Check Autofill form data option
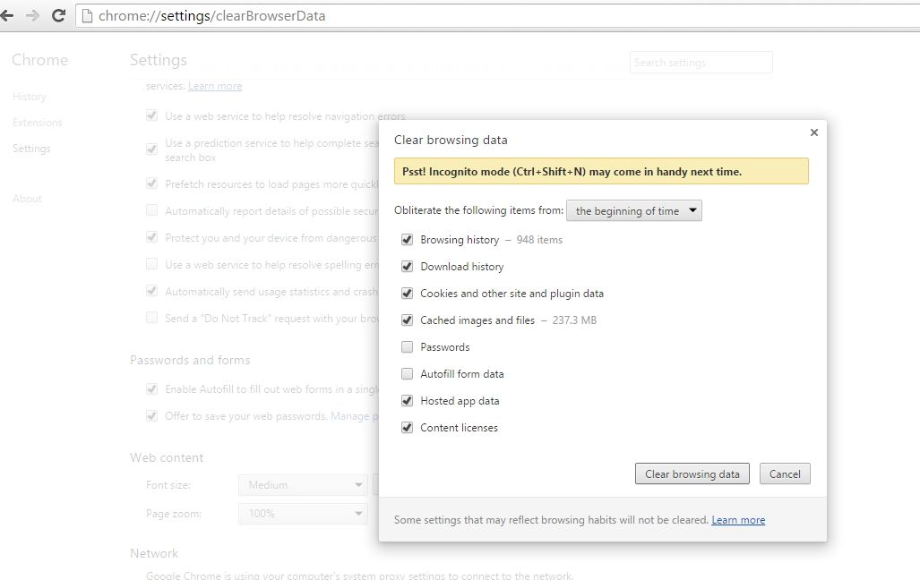This screenshot has height=580, width=920. [408, 374]
